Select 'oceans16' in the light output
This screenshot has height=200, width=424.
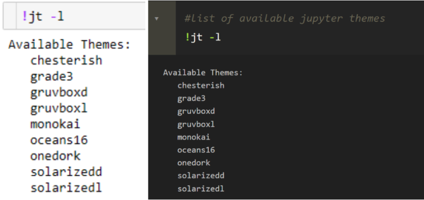pos(59,140)
